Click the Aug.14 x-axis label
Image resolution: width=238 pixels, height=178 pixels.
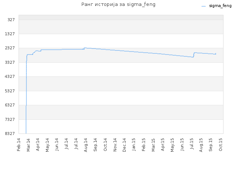pyautogui.click(x=86, y=145)
